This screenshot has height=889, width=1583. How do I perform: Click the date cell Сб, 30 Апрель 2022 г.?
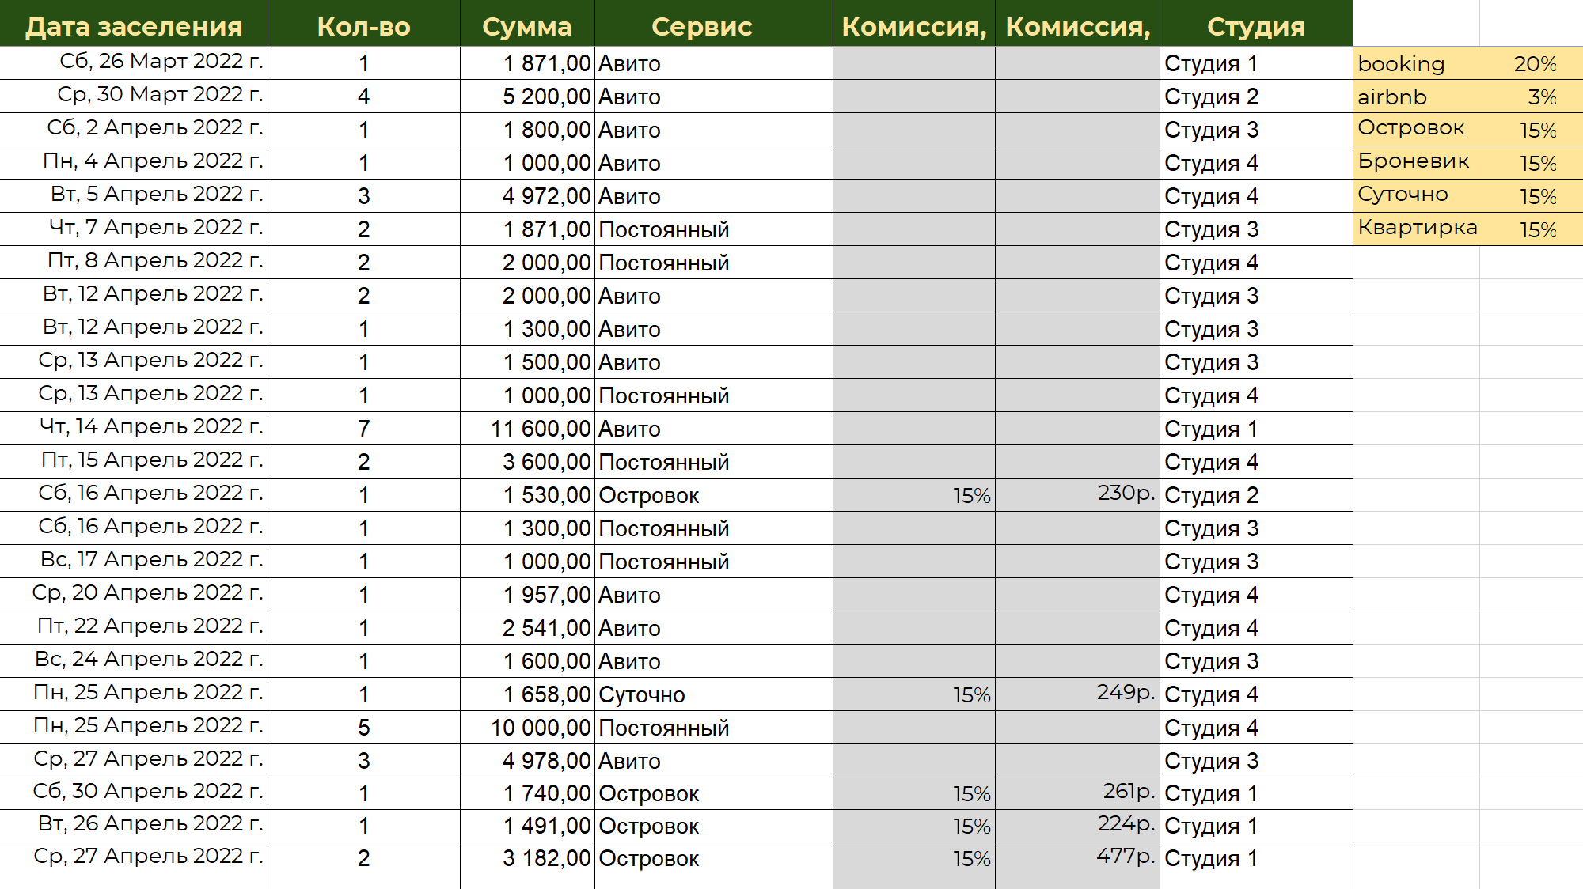pyautogui.click(x=134, y=793)
